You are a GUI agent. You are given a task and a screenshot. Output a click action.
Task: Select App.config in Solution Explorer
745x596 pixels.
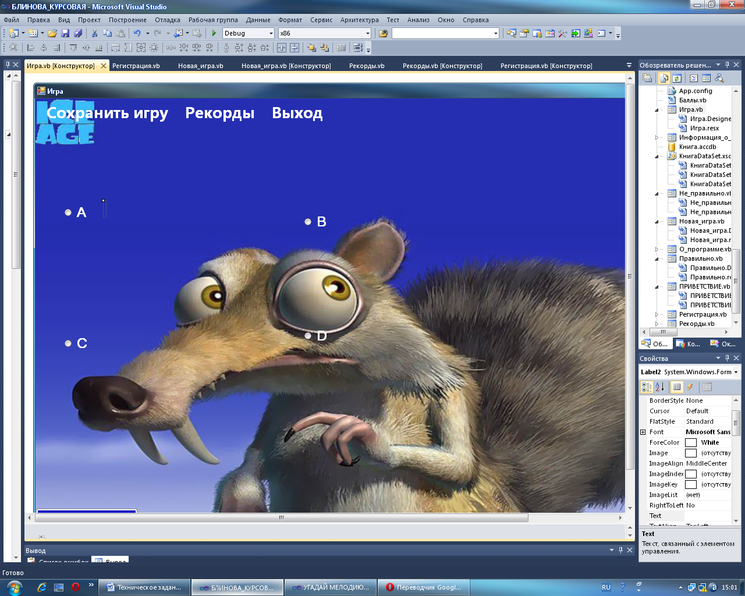pyautogui.click(x=696, y=91)
